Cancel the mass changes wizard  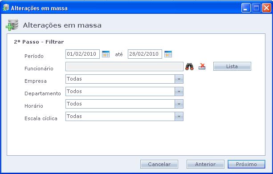(159, 164)
